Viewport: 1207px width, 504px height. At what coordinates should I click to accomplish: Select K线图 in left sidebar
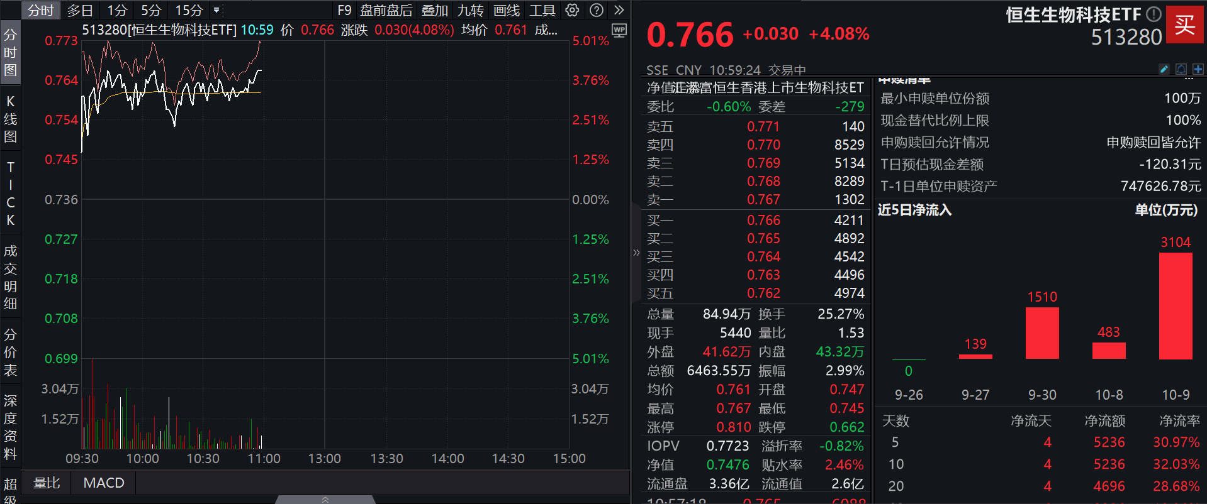(x=10, y=119)
